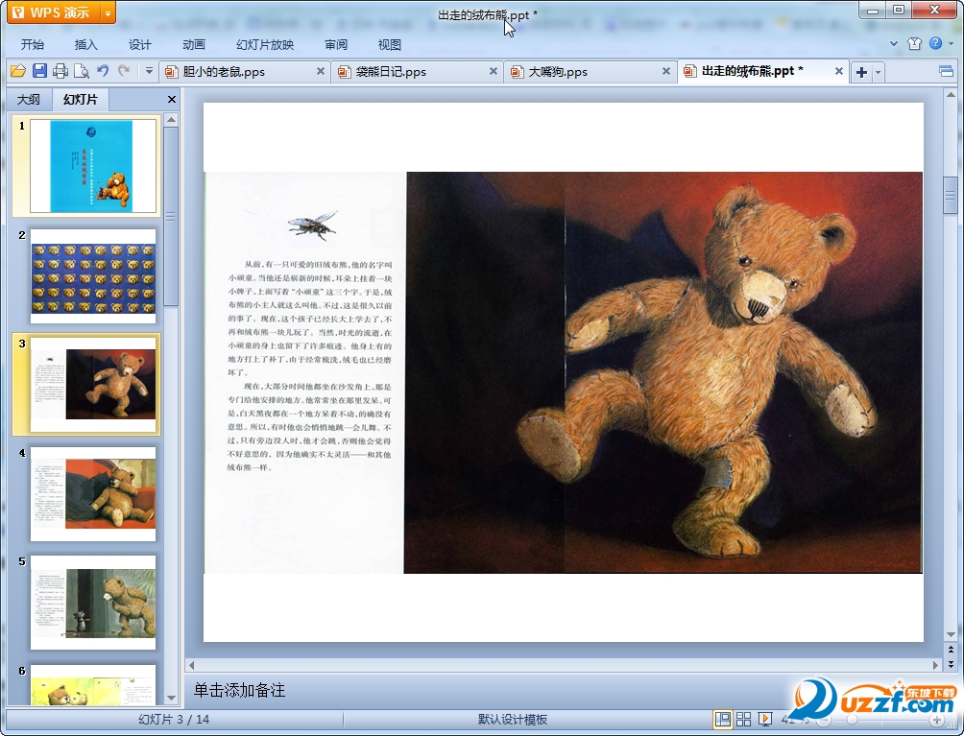Switch to slide sorter view
This screenshot has height=736, width=964.
[x=743, y=719]
